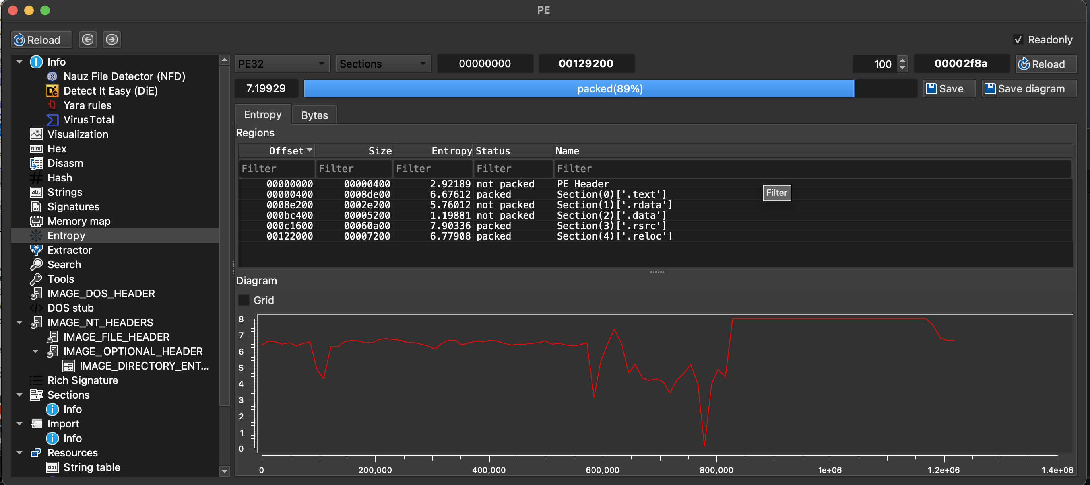
Task: Go back with the left arrow button
Action: [x=88, y=40]
